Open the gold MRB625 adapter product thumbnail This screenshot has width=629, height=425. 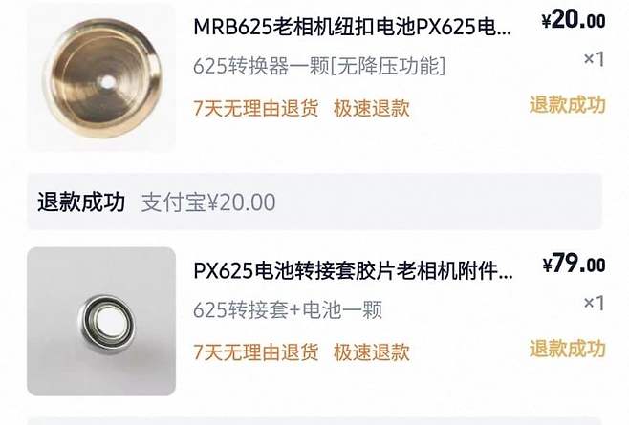(101, 77)
